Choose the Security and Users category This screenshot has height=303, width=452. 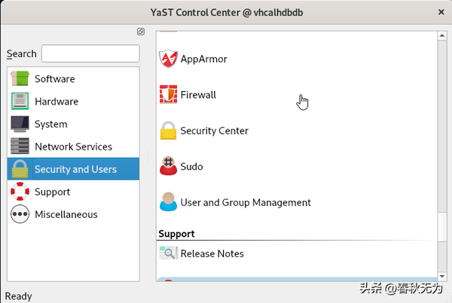(x=75, y=169)
